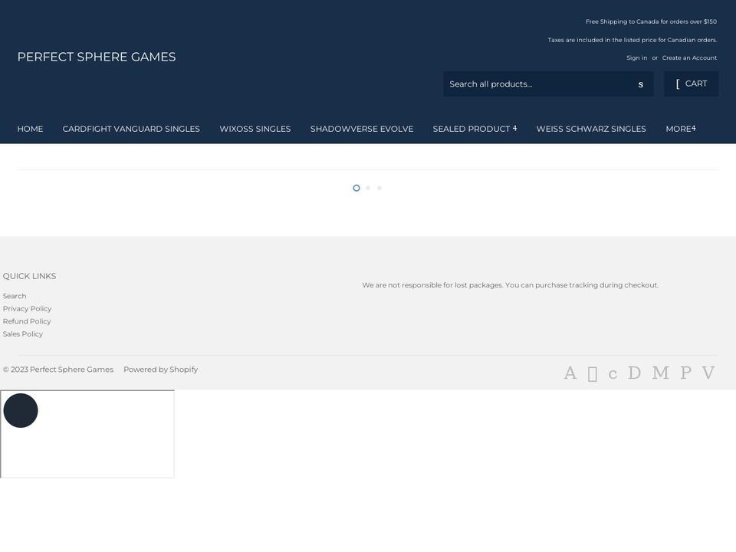The image size is (736, 552).
Task: Click the 'P' payment icon in footer
Action: (685, 373)
